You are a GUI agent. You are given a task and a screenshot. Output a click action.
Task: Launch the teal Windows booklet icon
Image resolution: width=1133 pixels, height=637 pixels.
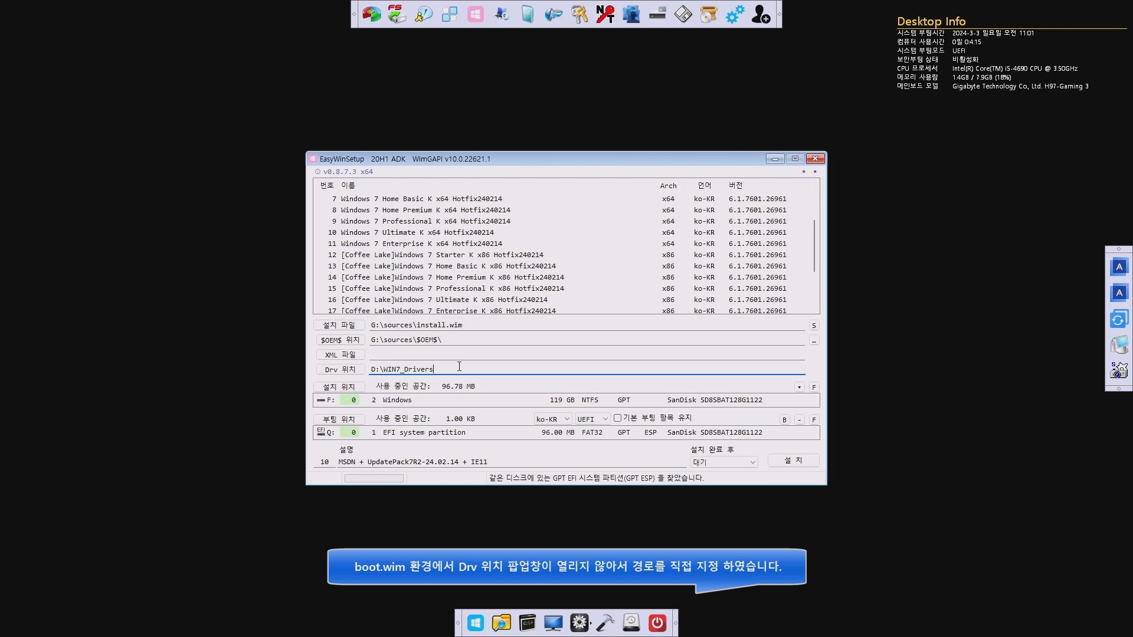click(528, 14)
